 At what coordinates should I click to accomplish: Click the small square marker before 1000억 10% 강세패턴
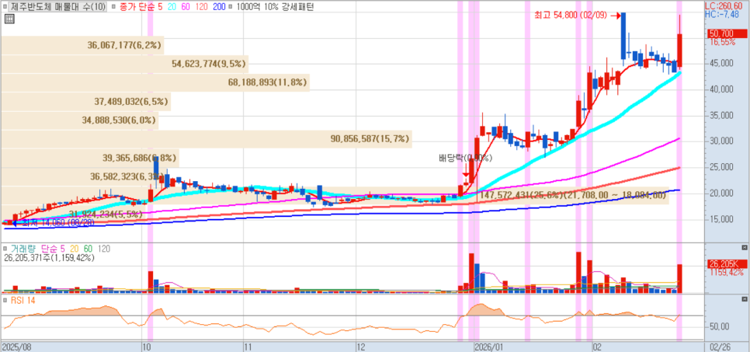231,7
